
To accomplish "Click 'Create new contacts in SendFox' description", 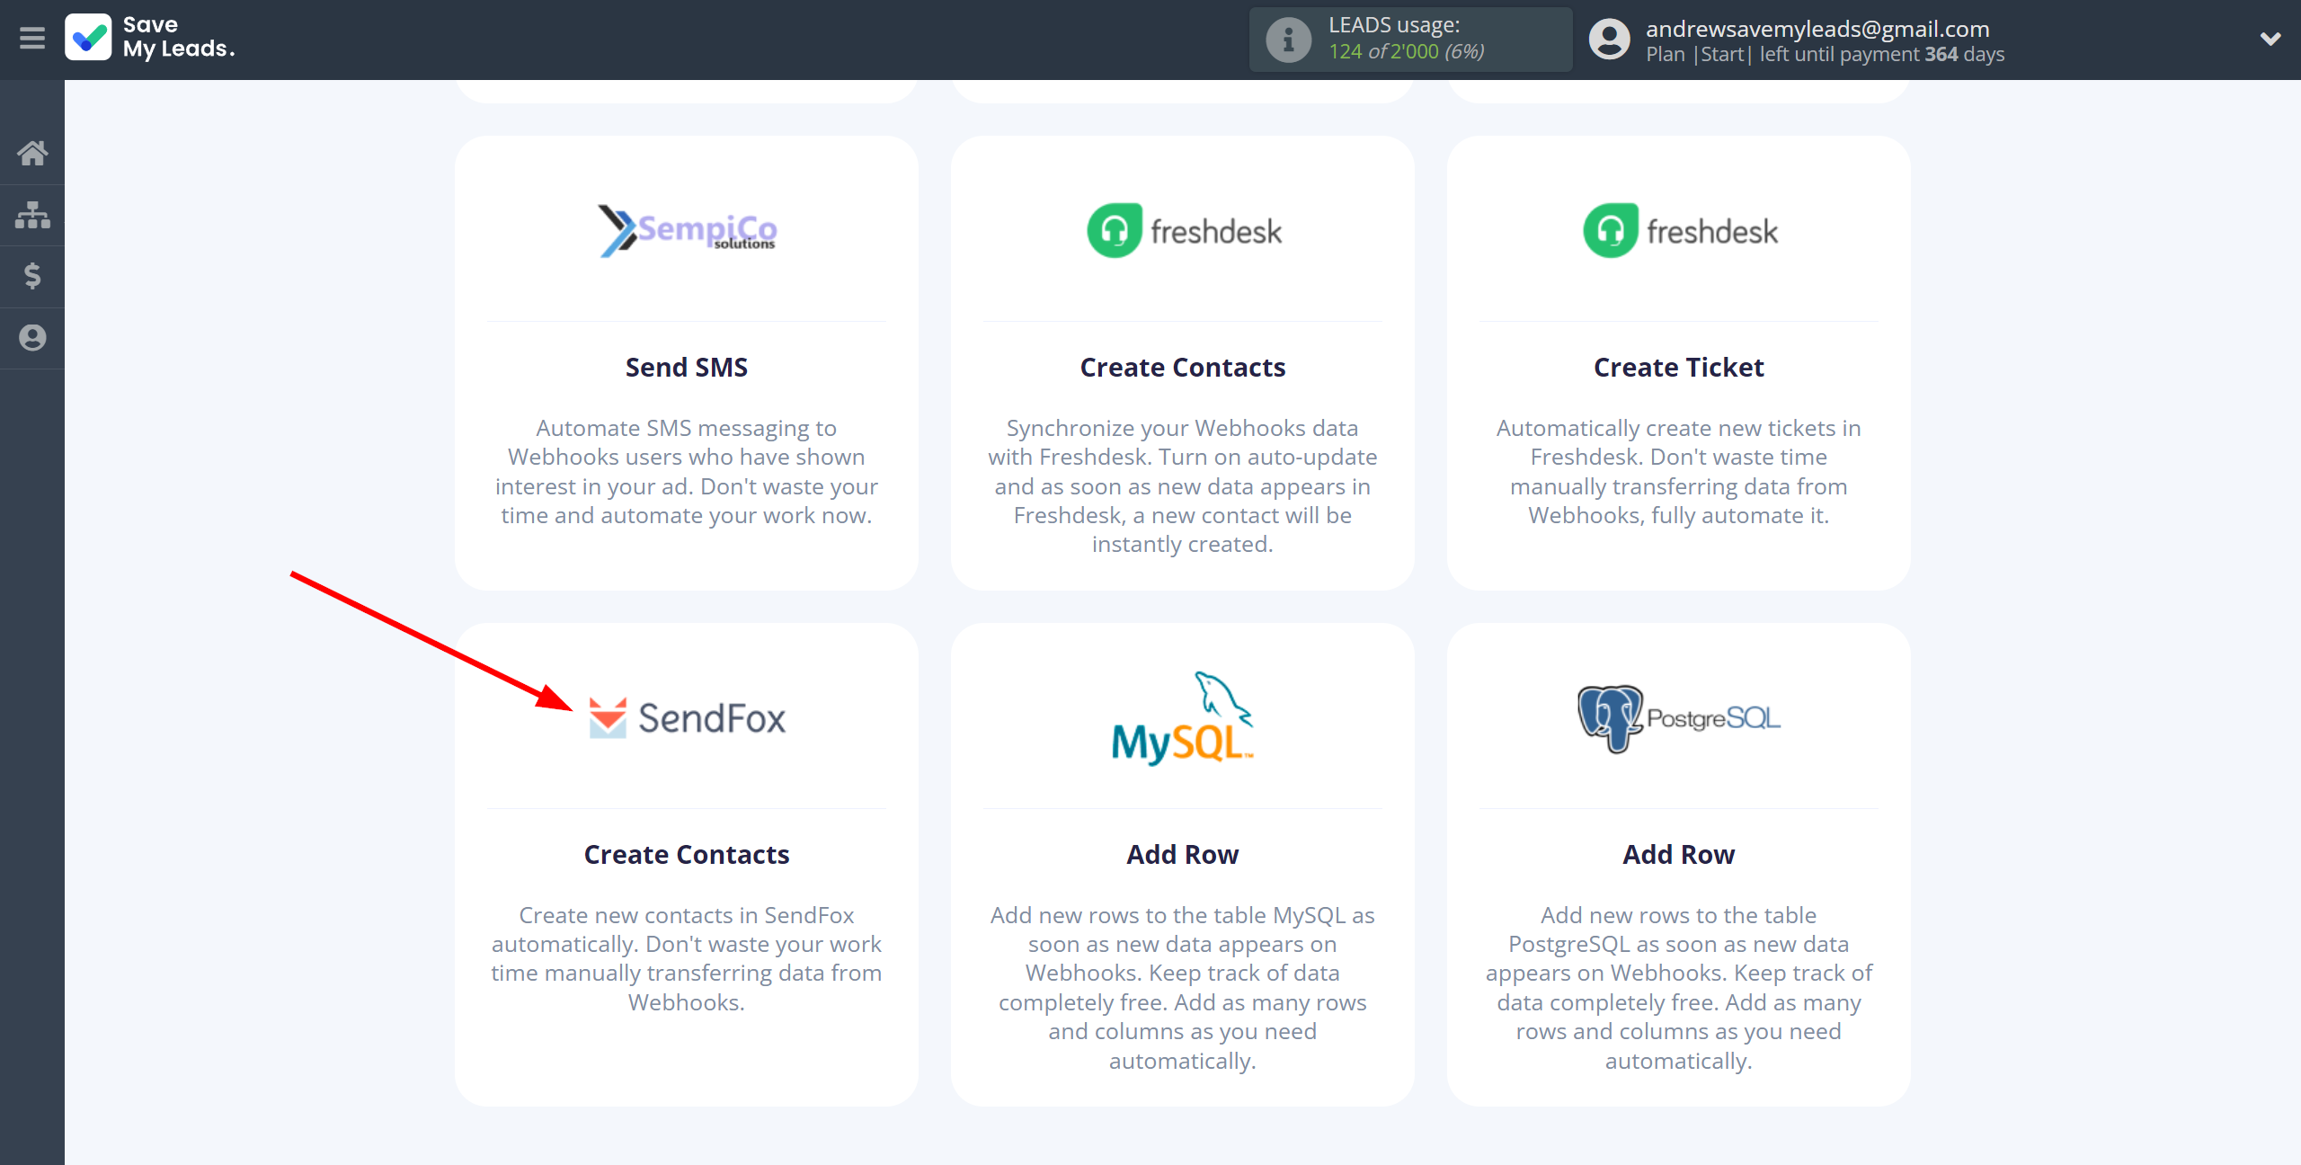I will tap(687, 959).
